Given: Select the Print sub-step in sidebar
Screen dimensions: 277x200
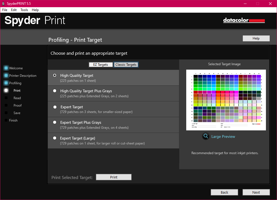Looking at the screenshot, I should tap(17, 91).
